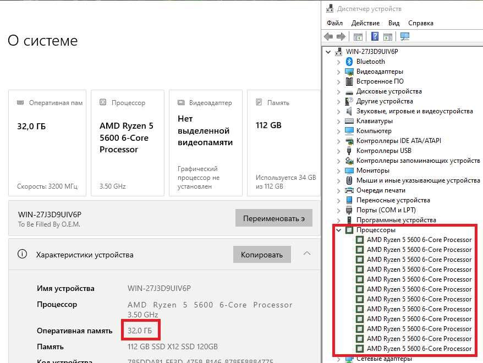Click the Порты (COM и LPT) connector icon

coord(349,210)
